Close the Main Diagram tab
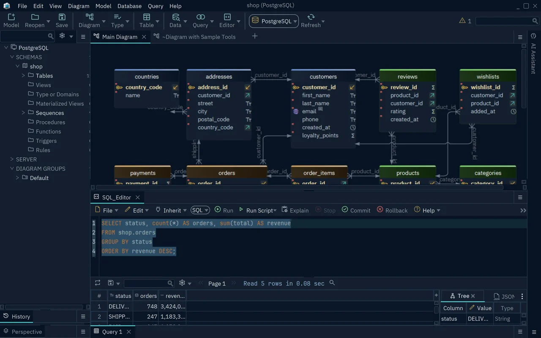Image resolution: width=541 pixels, height=338 pixels. pos(144,37)
